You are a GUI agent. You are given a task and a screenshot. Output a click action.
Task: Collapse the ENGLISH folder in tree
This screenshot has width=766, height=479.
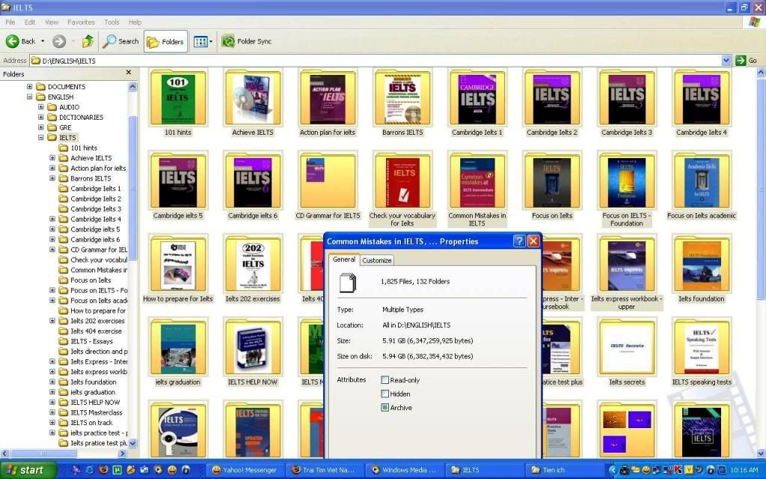coord(29,97)
